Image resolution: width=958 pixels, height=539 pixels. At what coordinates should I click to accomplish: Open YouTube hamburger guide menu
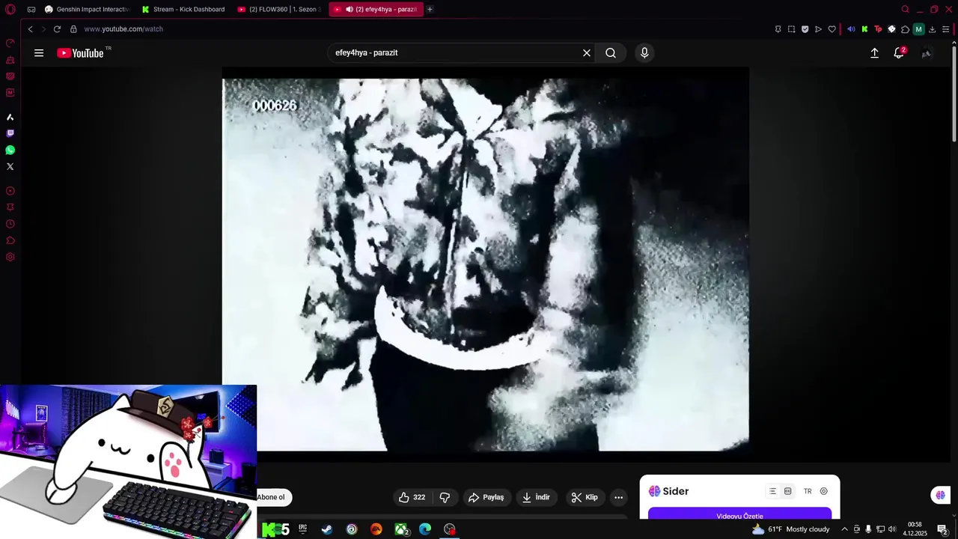point(39,53)
